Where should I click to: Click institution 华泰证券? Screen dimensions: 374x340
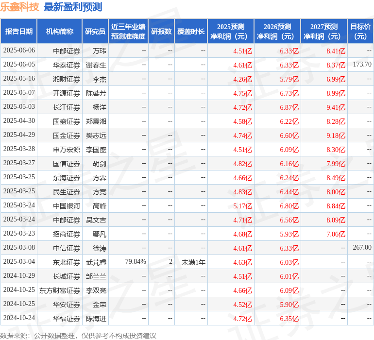coord(67,65)
